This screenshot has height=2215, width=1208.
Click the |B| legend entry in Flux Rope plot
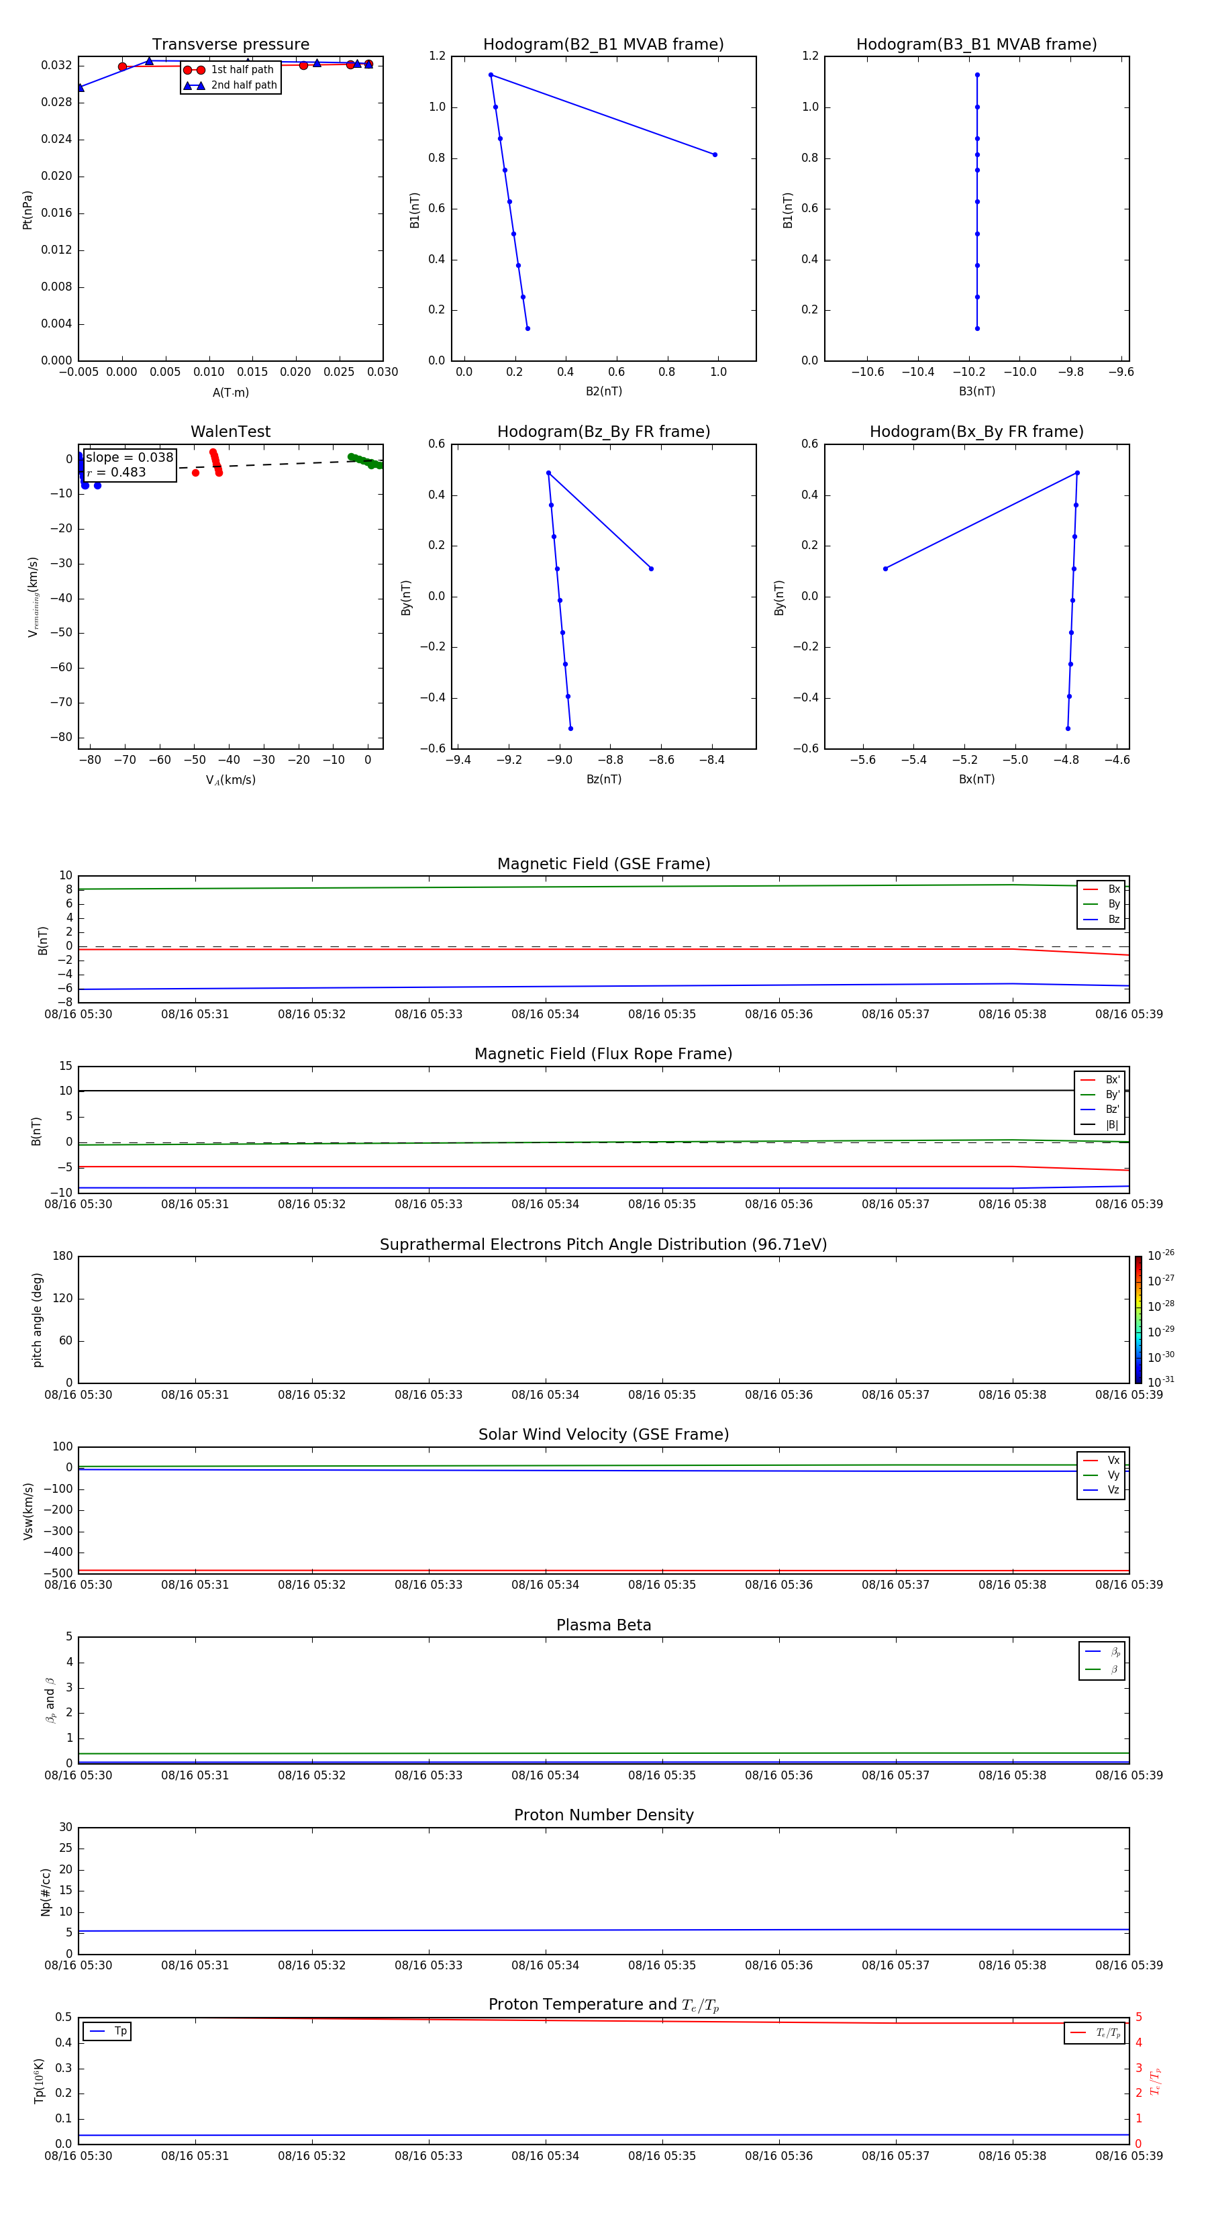[x=1100, y=1126]
